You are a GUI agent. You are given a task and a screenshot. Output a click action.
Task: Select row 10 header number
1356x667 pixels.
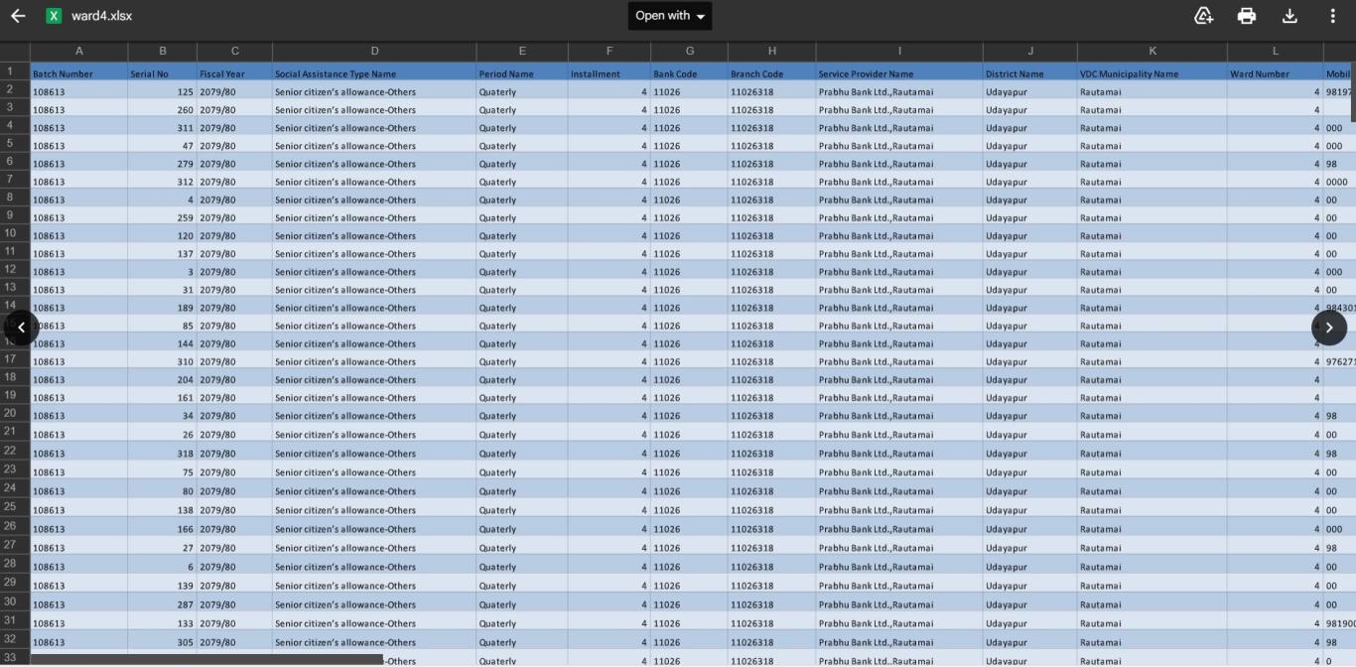point(10,233)
